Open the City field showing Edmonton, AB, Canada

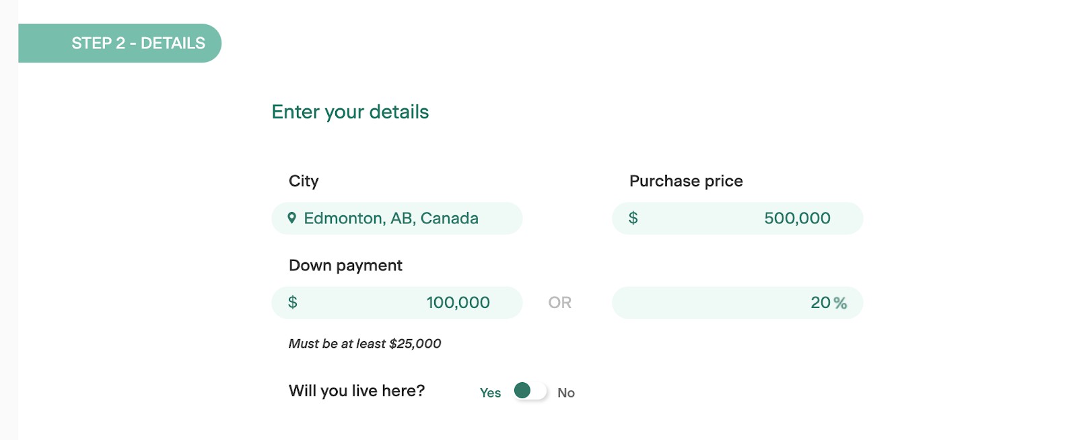pyautogui.click(x=397, y=218)
